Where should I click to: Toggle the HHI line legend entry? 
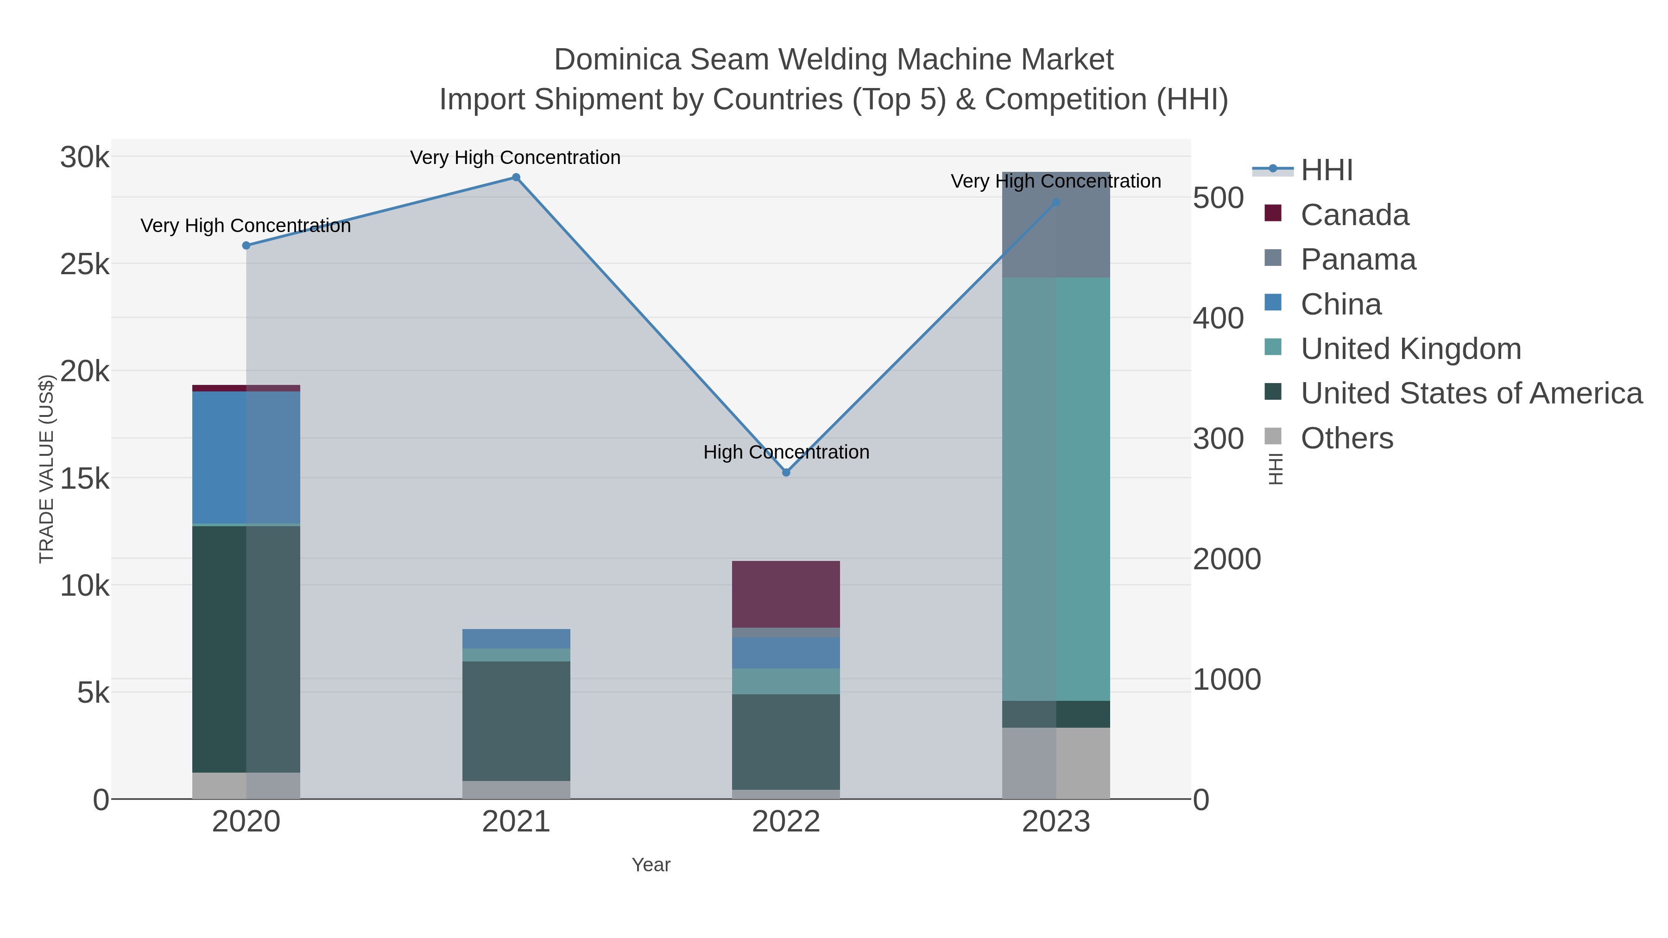coord(1303,170)
